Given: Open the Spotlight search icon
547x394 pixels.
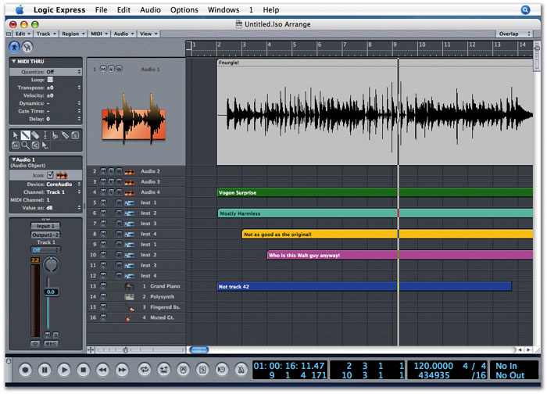Looking at the screenshot, I should click(x=525, y=10).
